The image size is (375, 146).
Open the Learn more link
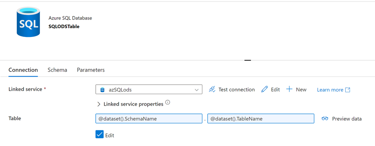pyautogui.click(x=330, y=90)
